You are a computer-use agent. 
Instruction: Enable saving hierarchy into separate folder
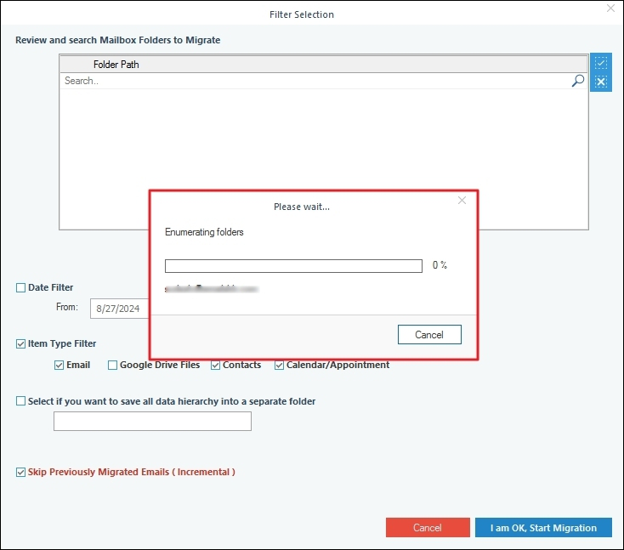(20, 401)
